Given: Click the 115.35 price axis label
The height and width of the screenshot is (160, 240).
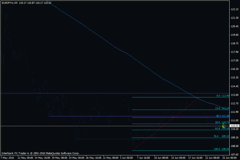Looking at the screenshot, I should [235, 78].
